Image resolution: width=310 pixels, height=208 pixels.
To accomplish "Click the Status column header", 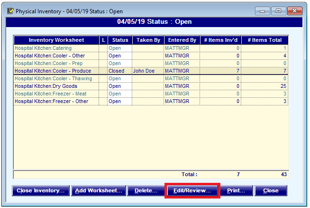I will 119,40.
